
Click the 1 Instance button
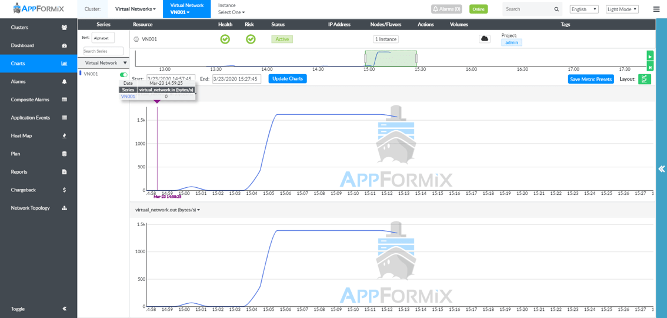(x=385, y=39)
